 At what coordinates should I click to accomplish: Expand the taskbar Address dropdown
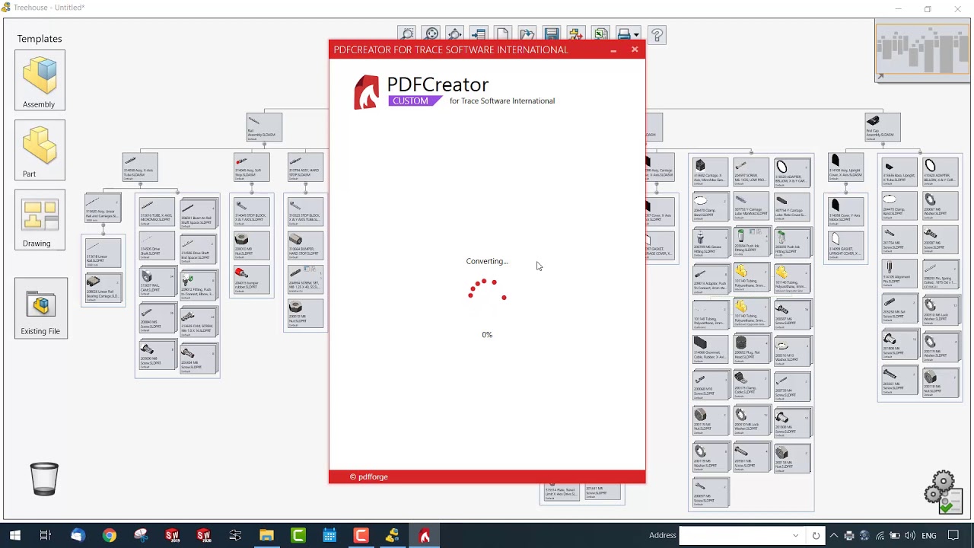click(796, 536)
